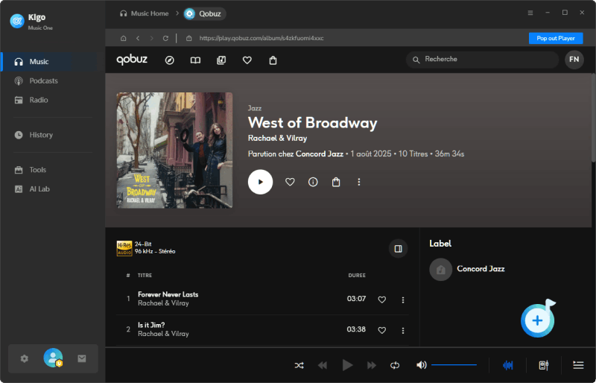The height and width of the screenshot is (383, 596).
Task: Show album info icon
Action: pyautogui.click(x=313, y=182)
